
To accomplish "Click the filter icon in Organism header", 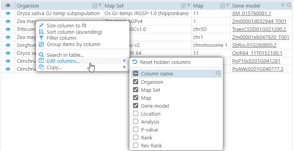I will [x=100, y=6].
